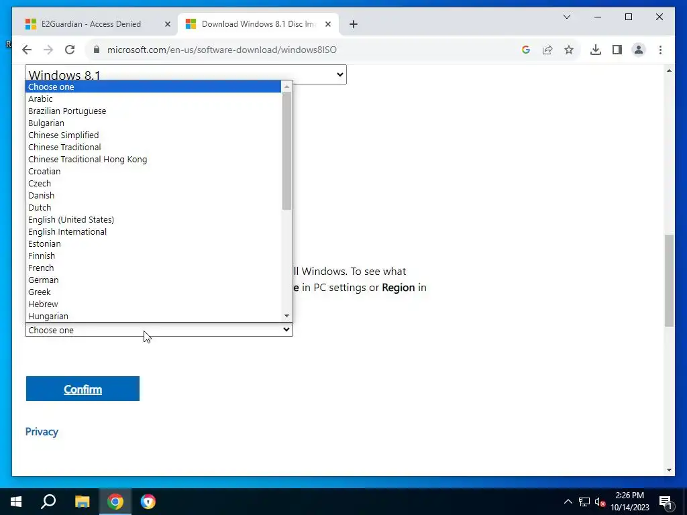This screenshot has width=687, height=515.
Task: Switch to Download Windows 8.1 Disc Image tab
Action: pos(258,24)
